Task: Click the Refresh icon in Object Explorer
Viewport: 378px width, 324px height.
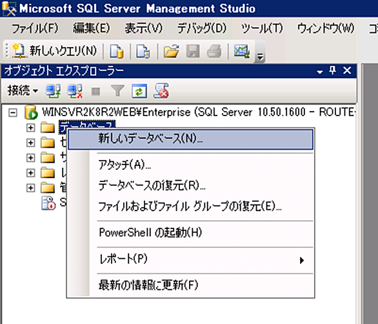Action: (x=139, y=91)
